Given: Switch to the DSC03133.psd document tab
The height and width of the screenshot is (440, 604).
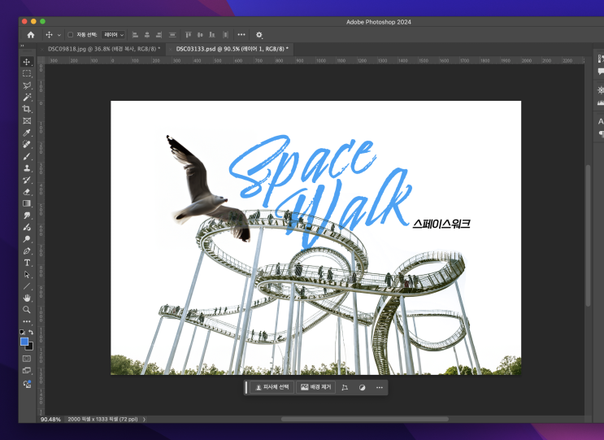Looking at the screenshot, I should [x=230, y=49].
